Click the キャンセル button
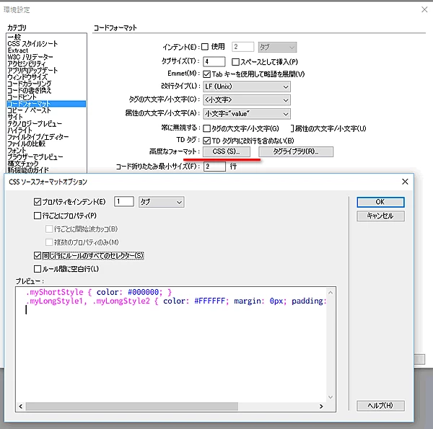This screenshot has height=429, width=433. (380, 216)
